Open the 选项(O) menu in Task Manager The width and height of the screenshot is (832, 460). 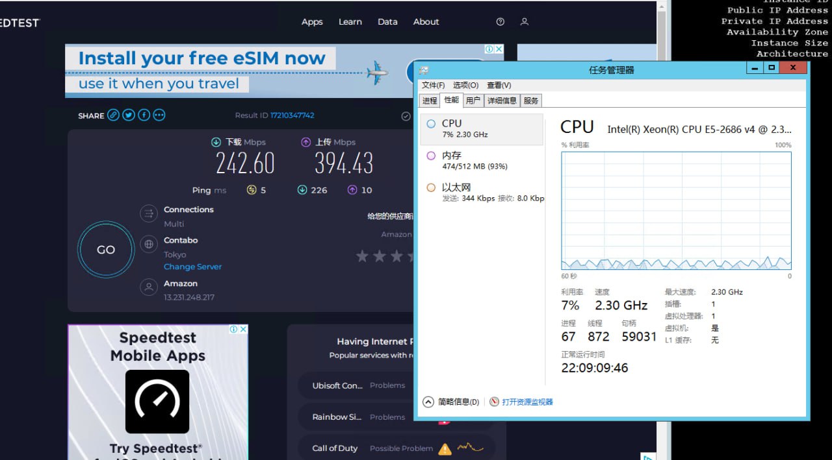[465, 85]
